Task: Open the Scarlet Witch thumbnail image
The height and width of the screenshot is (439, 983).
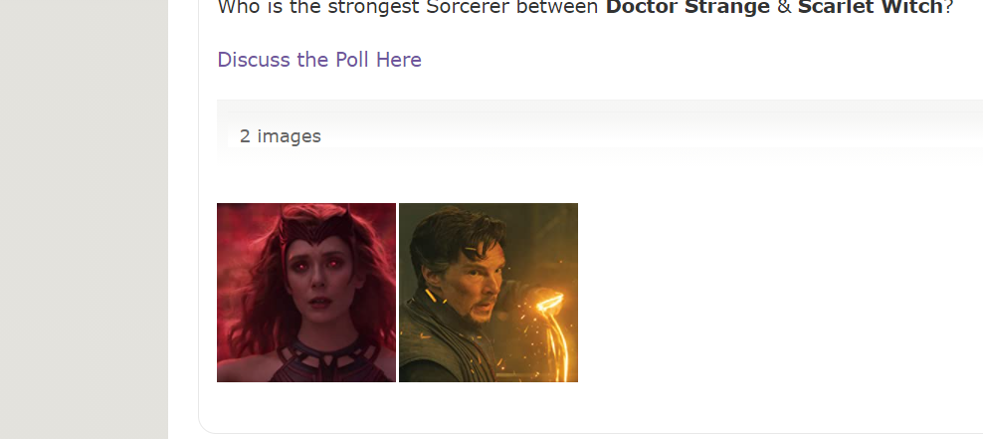Action: [305, 293]
